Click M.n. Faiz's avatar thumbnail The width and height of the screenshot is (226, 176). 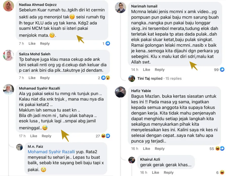pyautogui.click(x=20, y=147)
